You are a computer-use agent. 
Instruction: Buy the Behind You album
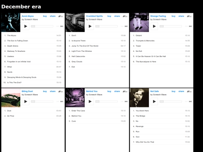point(109,91)
